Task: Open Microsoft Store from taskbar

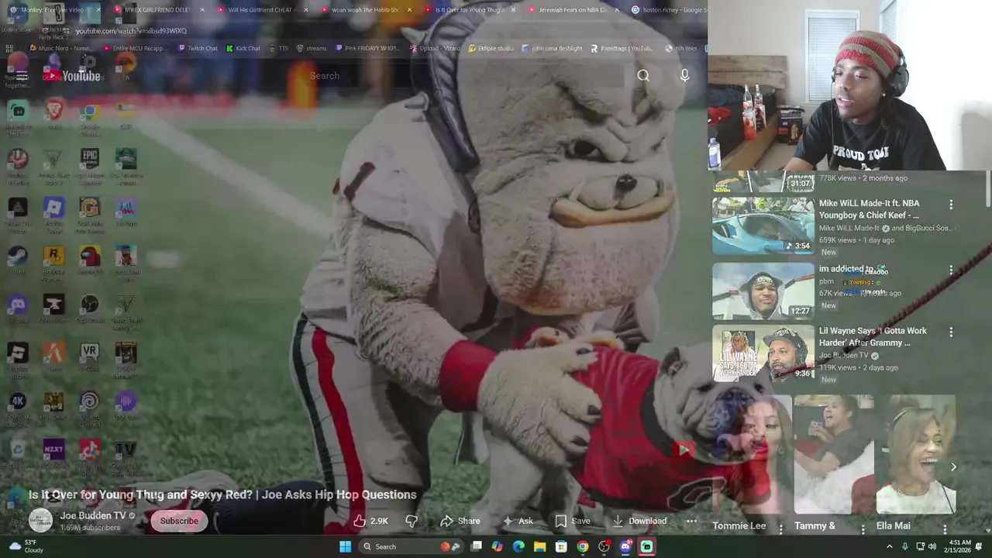Action: click(561, 546)
